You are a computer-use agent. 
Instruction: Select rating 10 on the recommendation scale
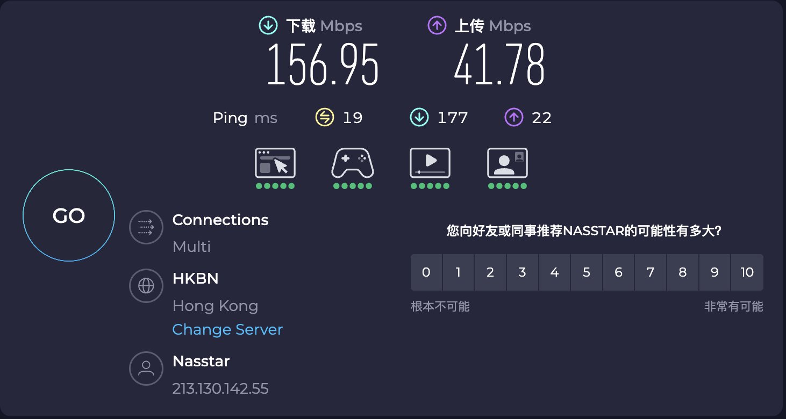[747, 272]
